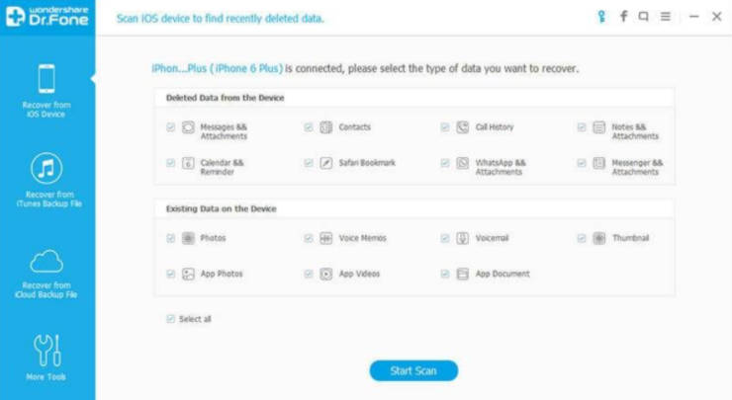Open More Tools in sidebar
The image size is (732, 400).
[x=46, y=358]
